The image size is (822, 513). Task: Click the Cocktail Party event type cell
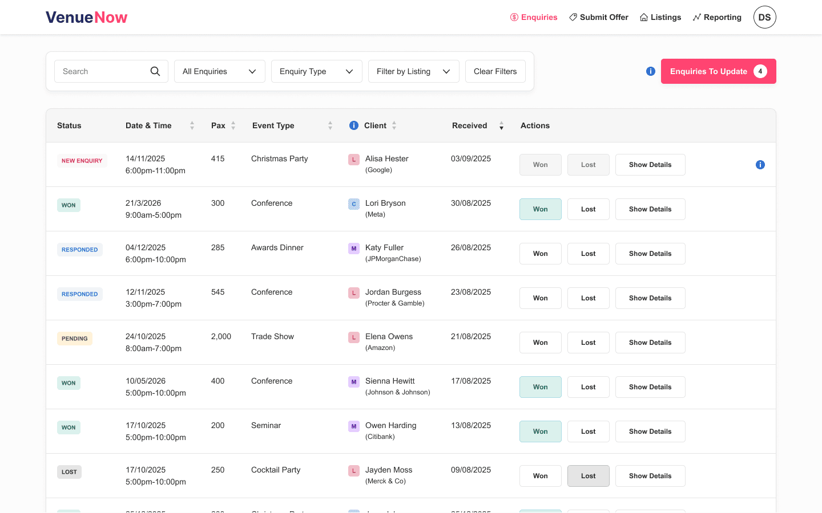[x=276, y=470]
